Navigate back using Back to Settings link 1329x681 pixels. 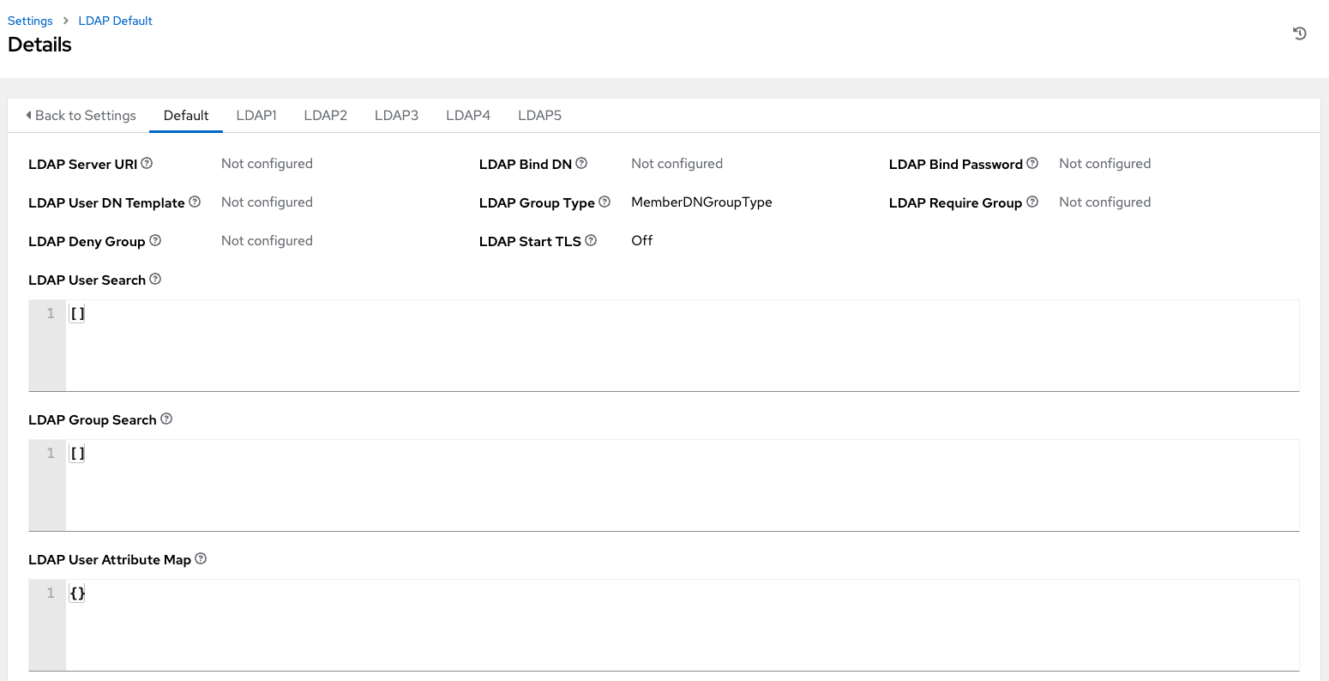click(x=81, y=115)
